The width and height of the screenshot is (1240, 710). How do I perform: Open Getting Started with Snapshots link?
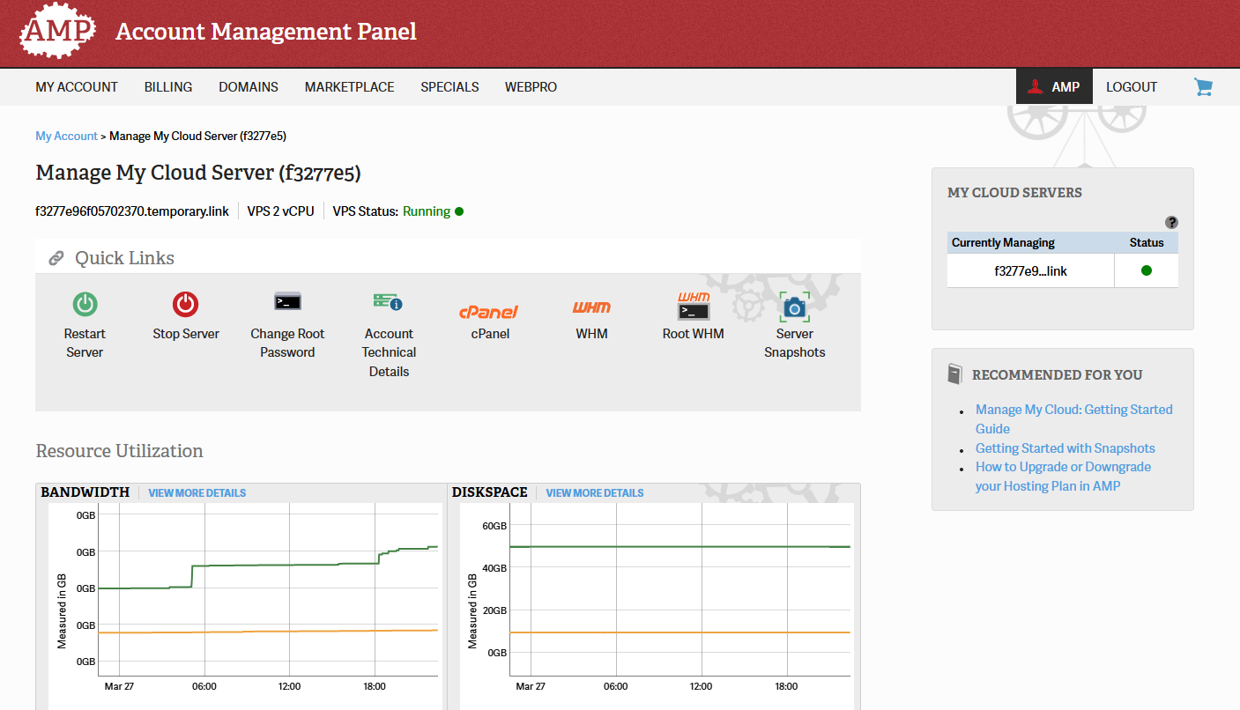[1066, 448]
